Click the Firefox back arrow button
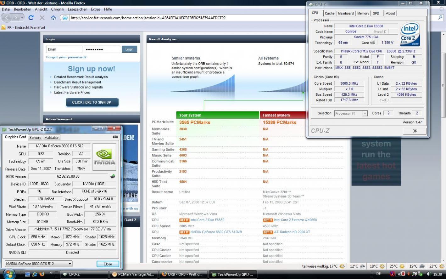This screenshot has height=279, width=446. pos(6,18)
